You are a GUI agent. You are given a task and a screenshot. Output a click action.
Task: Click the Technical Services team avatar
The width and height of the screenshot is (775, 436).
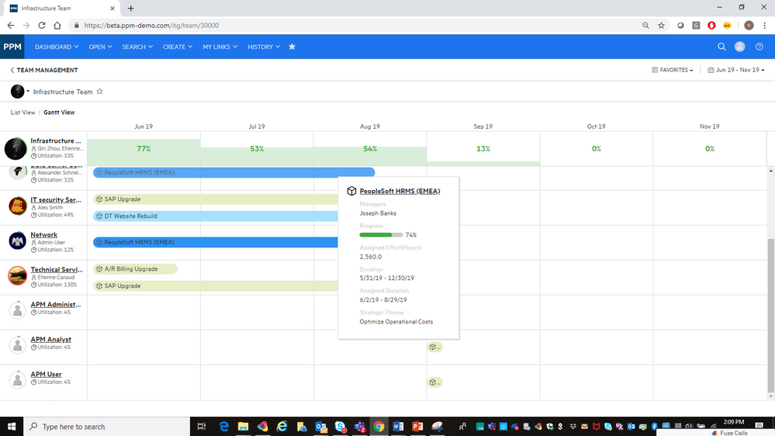point(17,276)
